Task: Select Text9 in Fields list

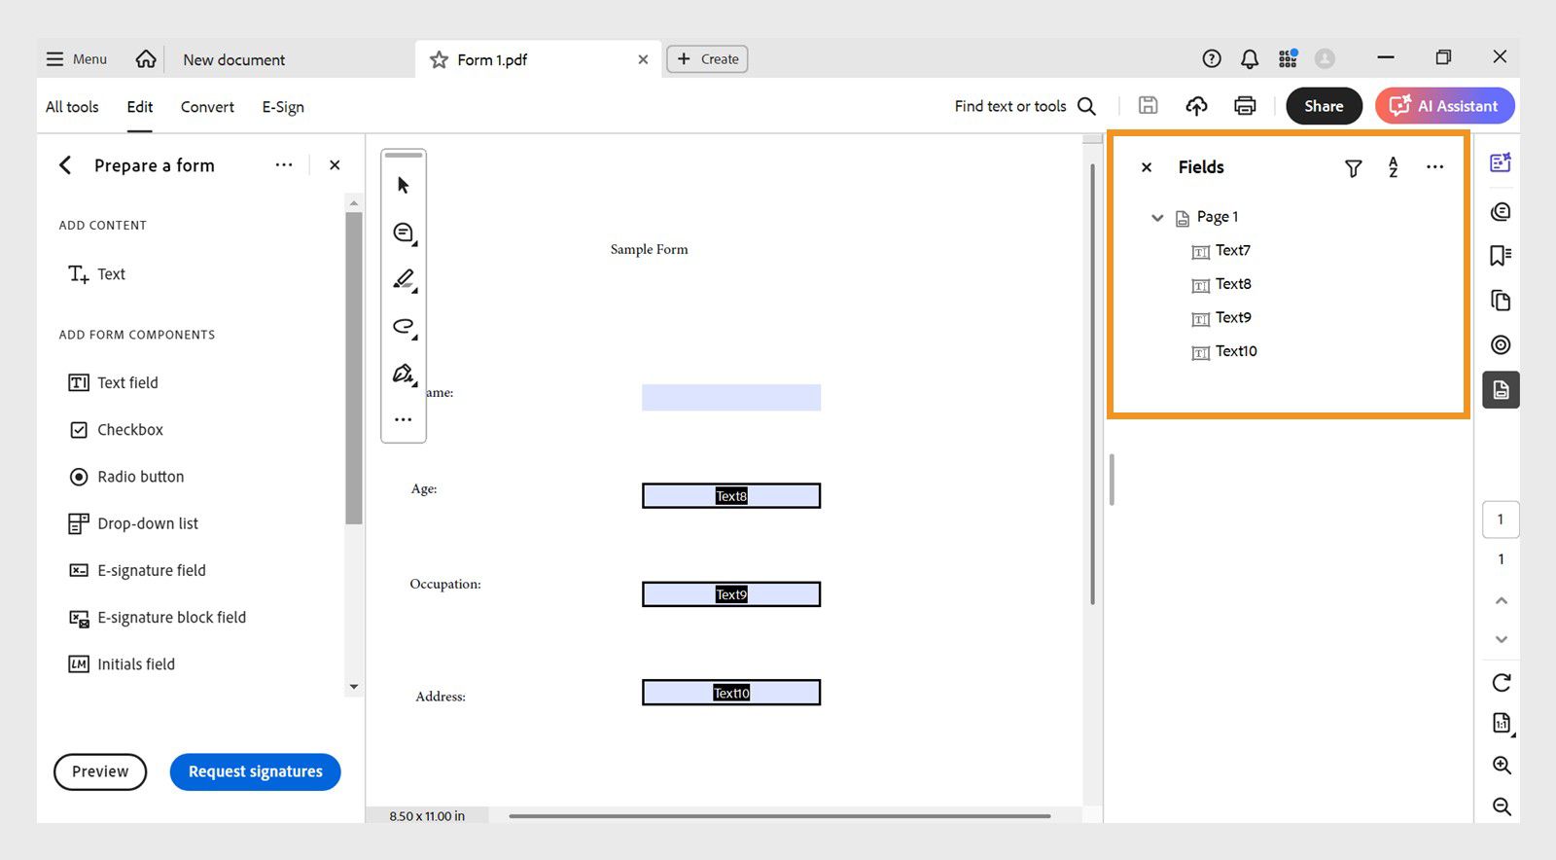Action: pyautogui.click(x=1221, y=318)
